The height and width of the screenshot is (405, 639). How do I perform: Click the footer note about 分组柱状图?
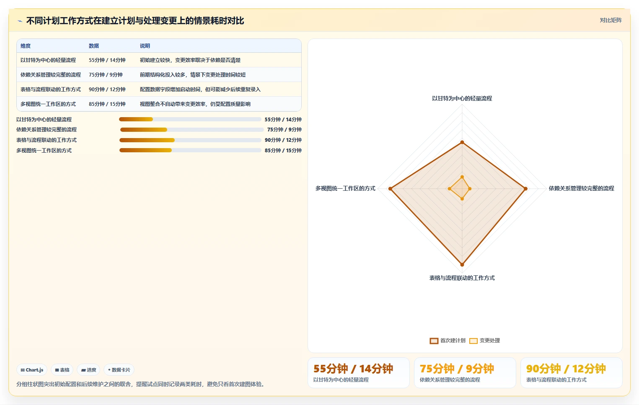(x=142, y=384)
